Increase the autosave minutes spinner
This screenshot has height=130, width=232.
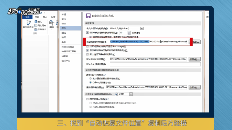pyautogui.click(x=129, y=32)
